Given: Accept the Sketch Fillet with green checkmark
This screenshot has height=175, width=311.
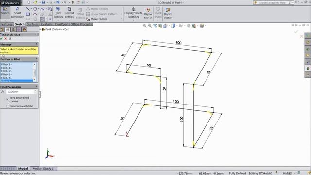Looking at the screenshot, I should (2, 39).
